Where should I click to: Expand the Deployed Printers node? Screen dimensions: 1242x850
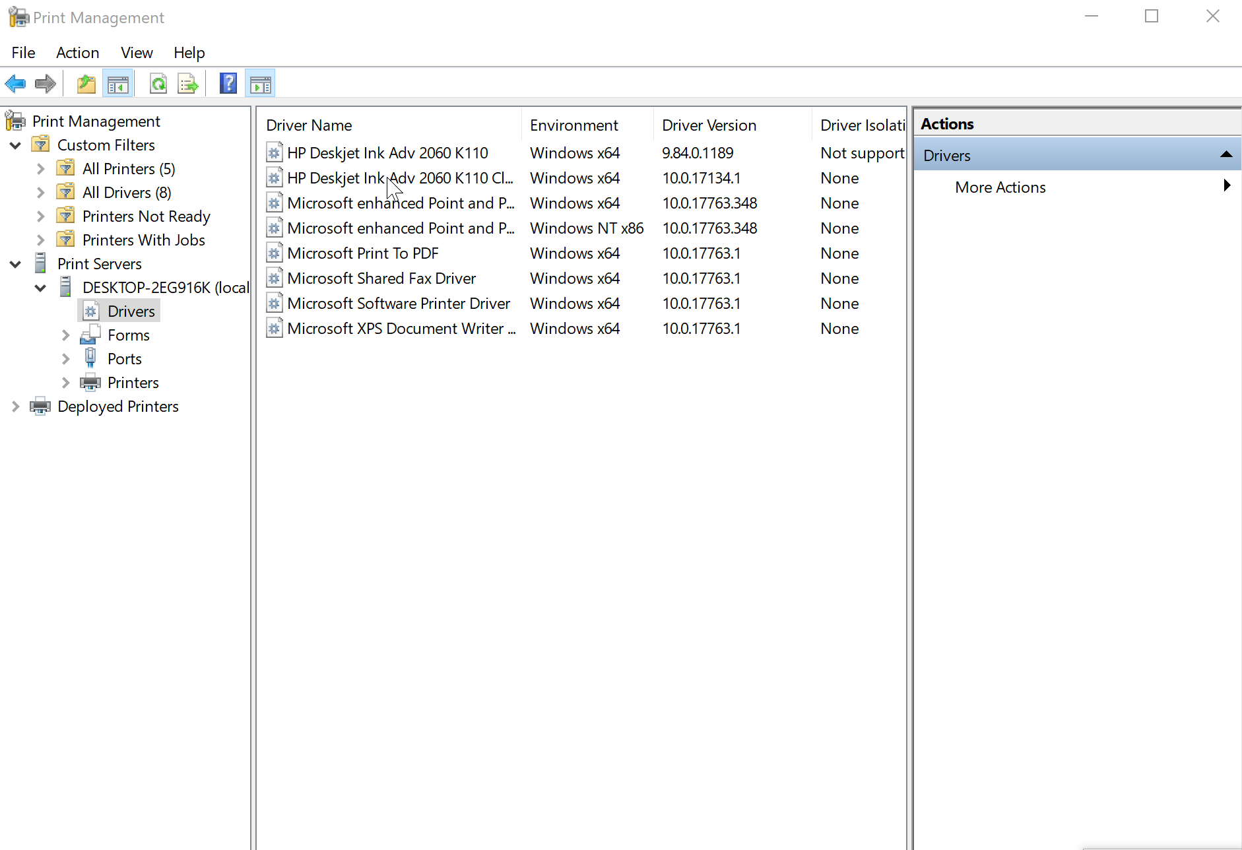click(x=15, y=407)
